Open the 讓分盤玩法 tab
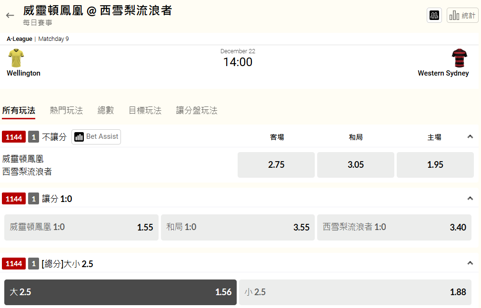Image resolution: width=481 pixels, height=308 pixels. [197, 111]
